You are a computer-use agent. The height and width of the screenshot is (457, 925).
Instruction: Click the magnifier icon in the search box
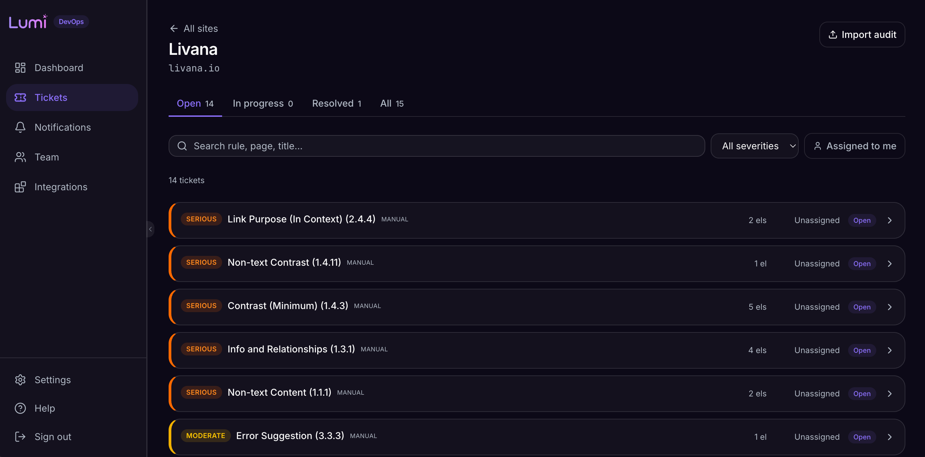click(x=182, y=146)
